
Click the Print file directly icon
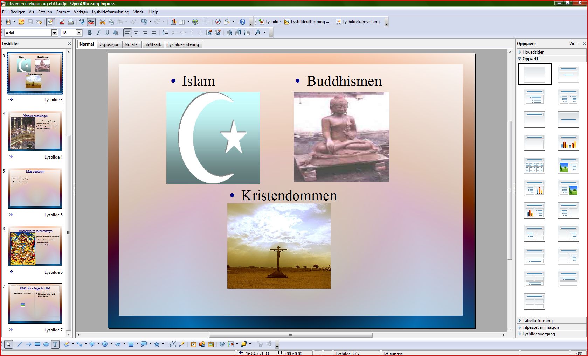coord(71,22)
